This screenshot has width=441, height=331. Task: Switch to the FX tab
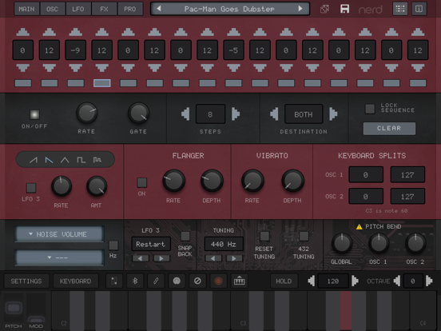104,9
